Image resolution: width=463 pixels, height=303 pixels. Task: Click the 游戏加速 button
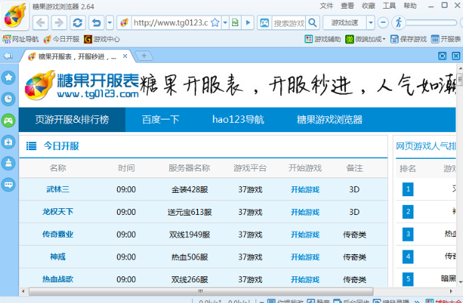coord(345,23)
